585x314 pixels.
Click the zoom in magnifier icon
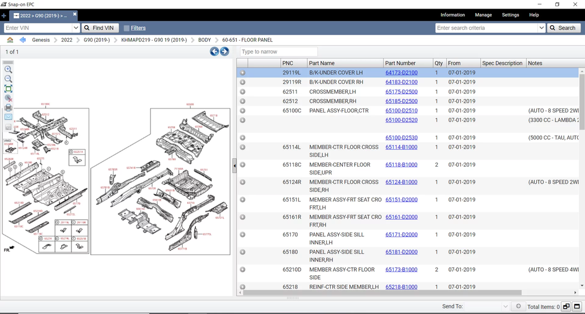click(x=8, y=69)
